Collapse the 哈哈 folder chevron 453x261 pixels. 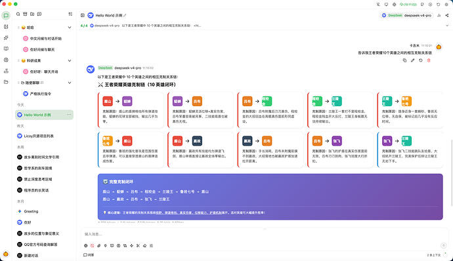click(70, 28)
